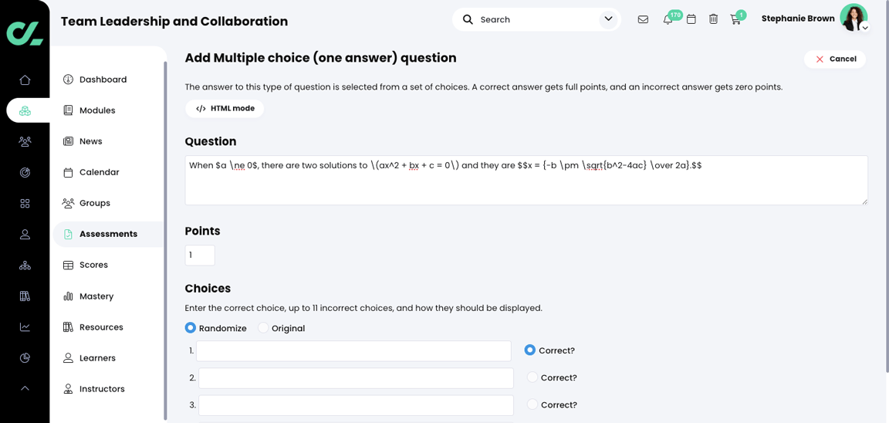The width and height of the screenshot is (889, 423).
Task: Select the highlighted courses cube icon
Action: pyautogui.click(x=25, y=110)
